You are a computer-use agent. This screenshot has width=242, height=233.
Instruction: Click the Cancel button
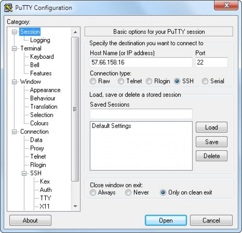pyautogui.click(x=211, y=220)
